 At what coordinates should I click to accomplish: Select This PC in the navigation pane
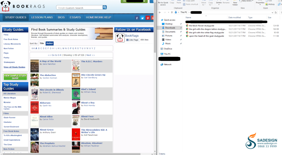click(166, 54)
